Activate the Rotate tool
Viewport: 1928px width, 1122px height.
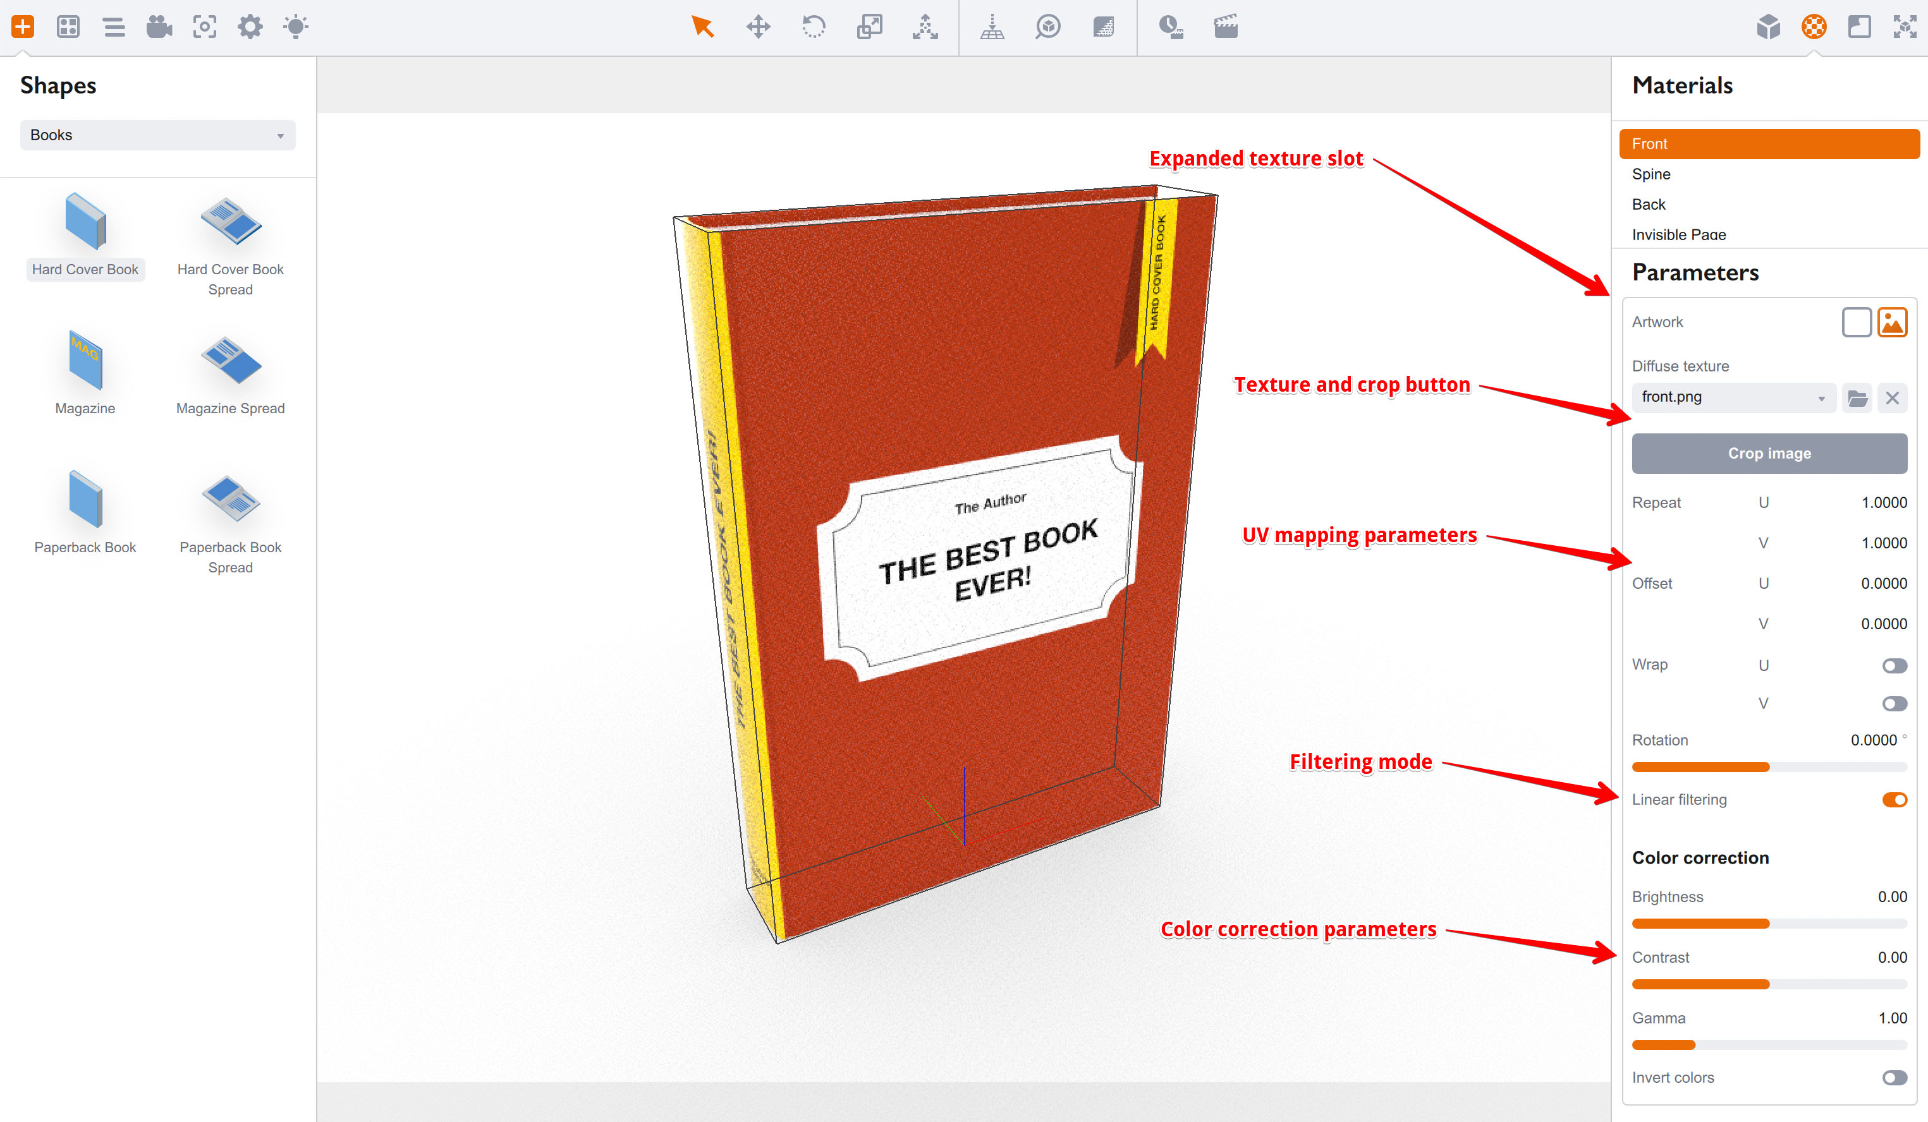pyautogui.click(x=814, y=27)
